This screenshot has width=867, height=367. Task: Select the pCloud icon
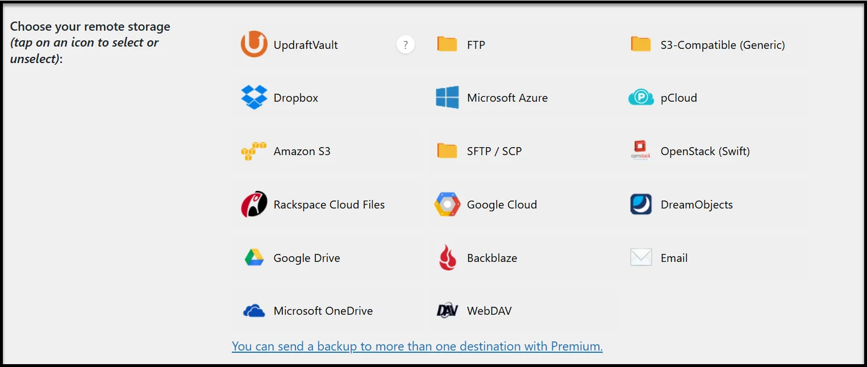tap(641, 98)
